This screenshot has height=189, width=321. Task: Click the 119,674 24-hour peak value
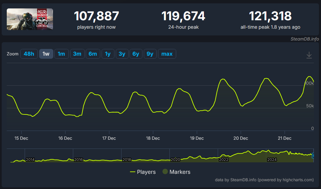pyautogui.click(x=183, y=16)
